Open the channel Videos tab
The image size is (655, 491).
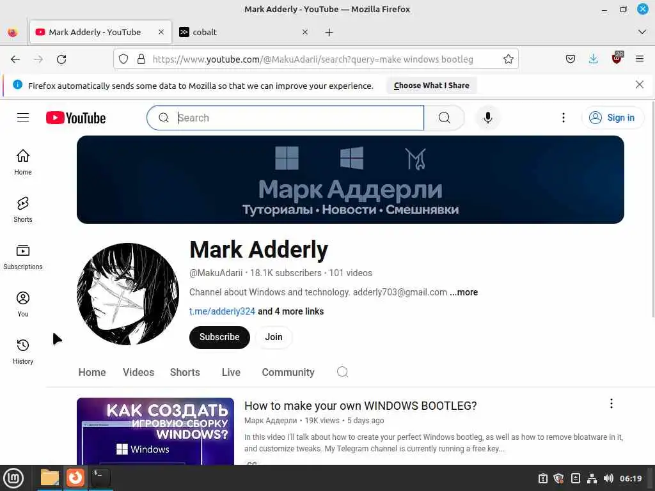coord(138,372)
